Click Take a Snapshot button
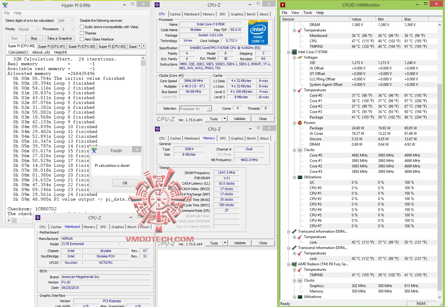This screenshot has width=445, height=307. pos(59,38)
